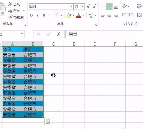Click the insert function fx button
Viewport: 143px width, 129px height.
[59, 34]
